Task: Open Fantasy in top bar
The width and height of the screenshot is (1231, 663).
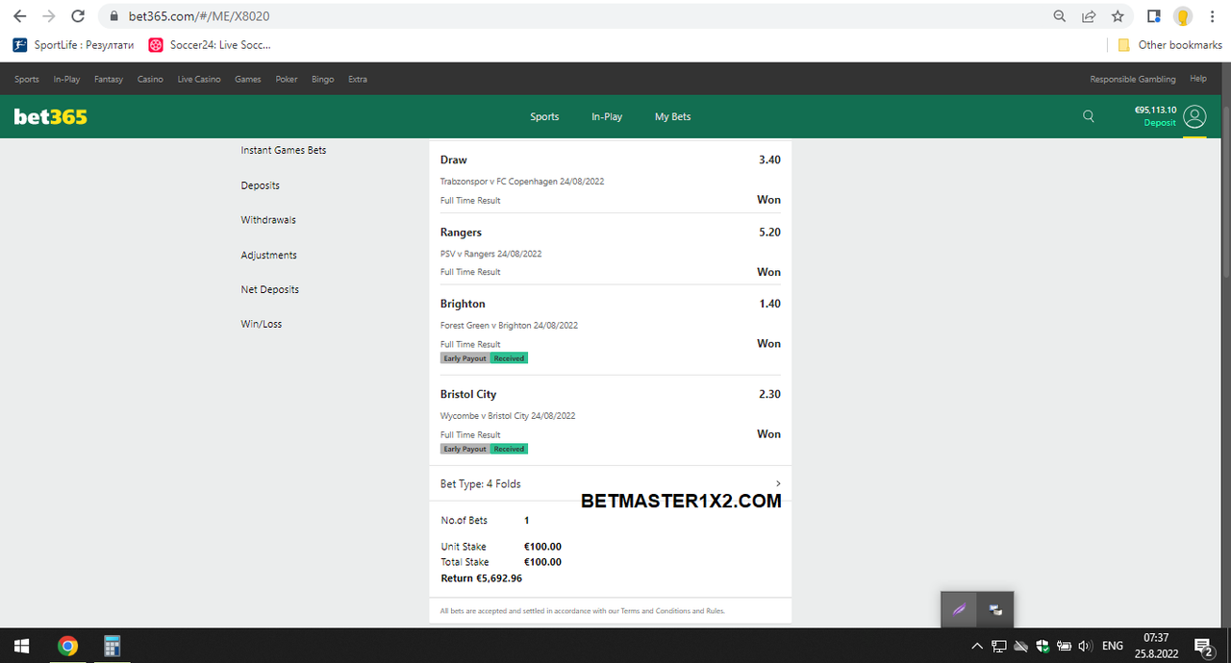Action: pos(109,79)
